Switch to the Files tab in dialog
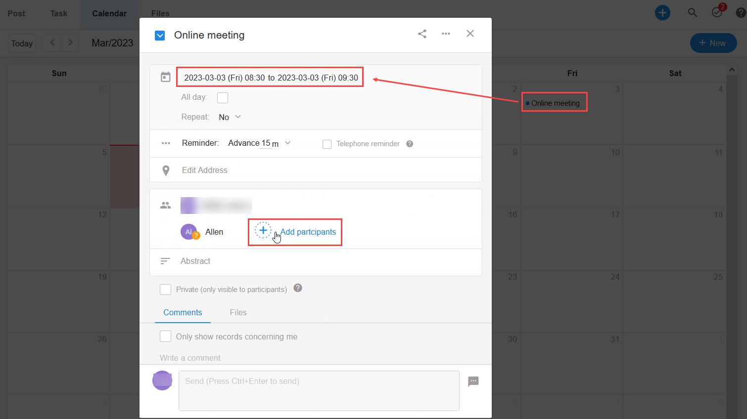 tap(238, 312)
